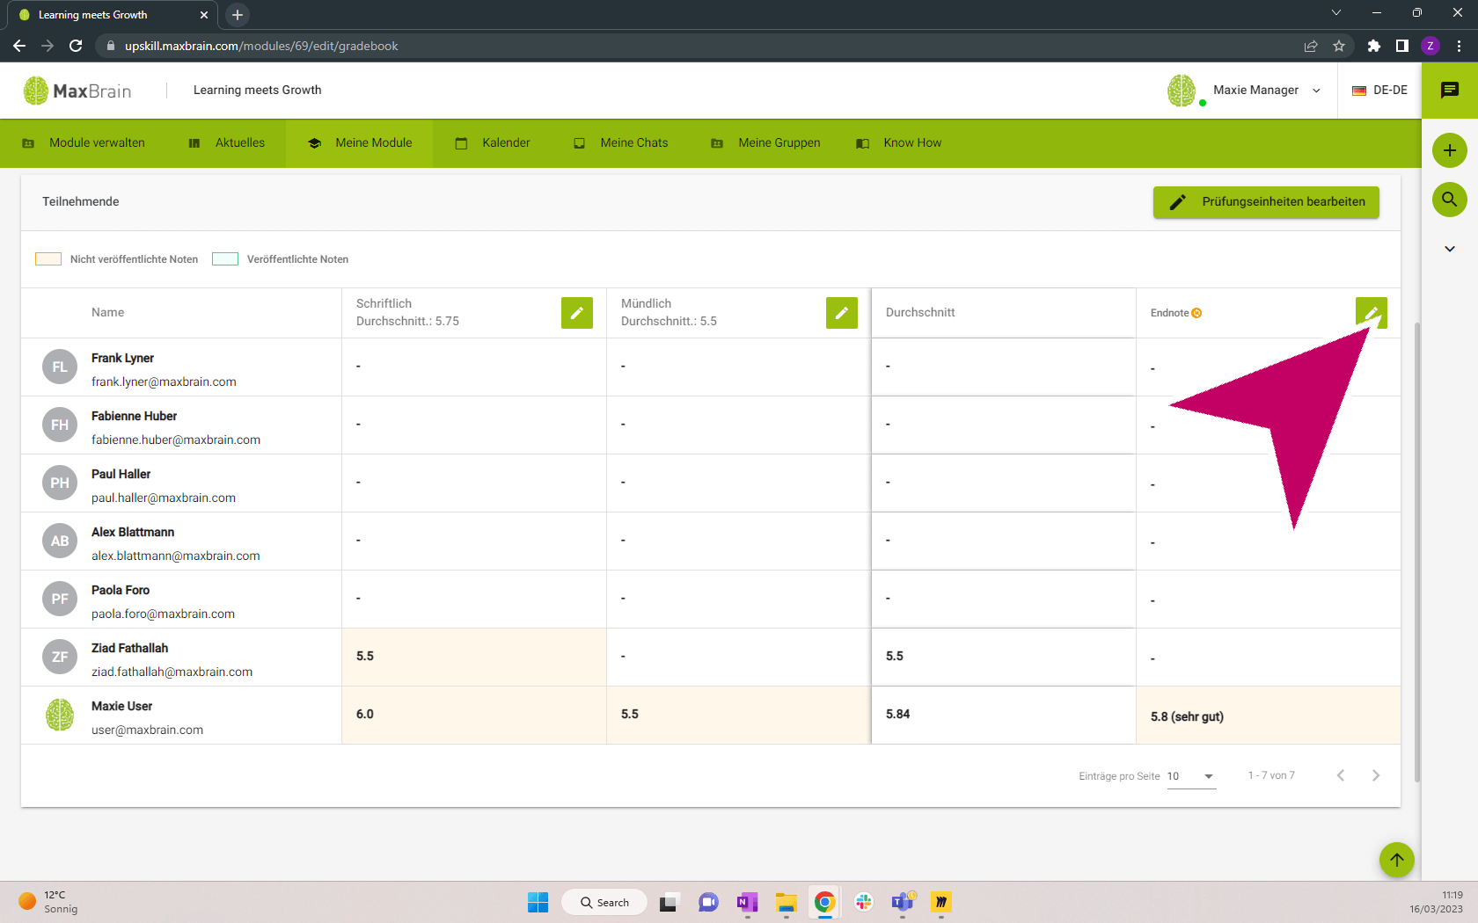Click Maxie Manager avatar
Image resolution: width=1478 pixels, height=923 pixels.
click(1182, 91)
